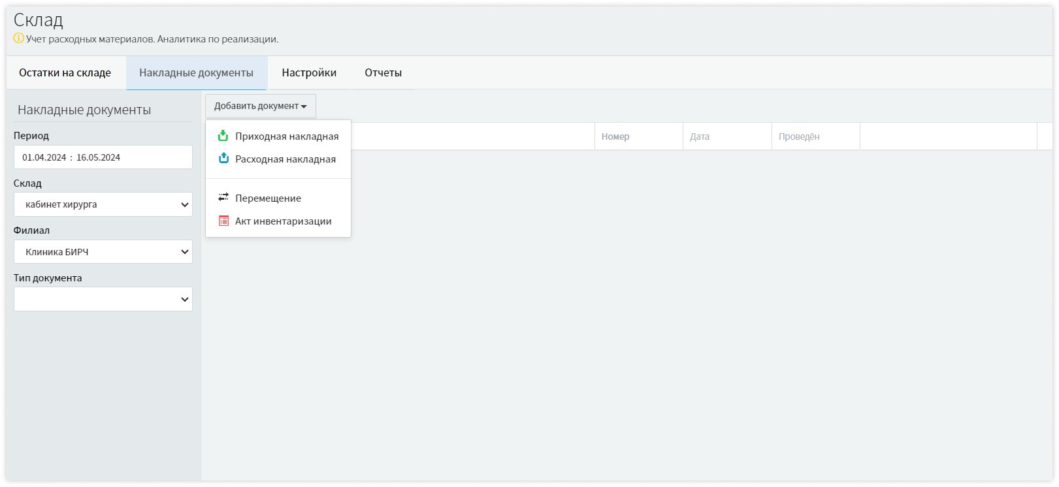The width and height of the screenshot is (1059, 487).
Task: Expand the Склад dropdown showing кабинет хирурга
Action: tap(103, 204)
